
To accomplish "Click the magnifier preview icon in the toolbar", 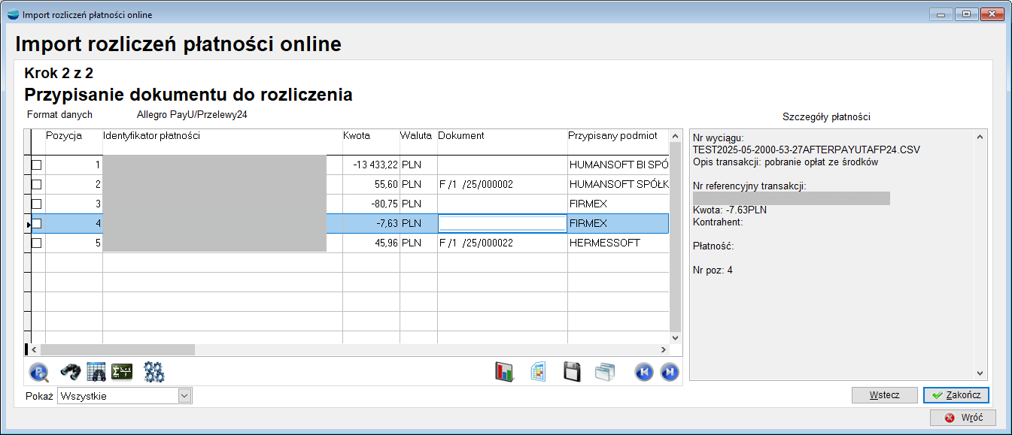I will 39,372.
